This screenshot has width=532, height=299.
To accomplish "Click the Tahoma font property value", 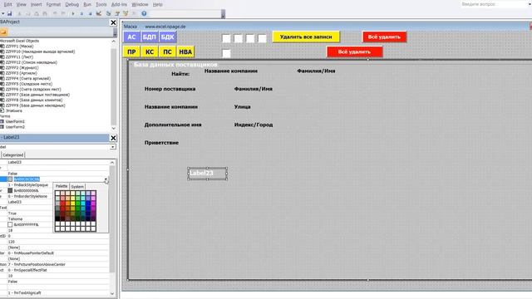I will pyautogui.click(x=15, y=219).
